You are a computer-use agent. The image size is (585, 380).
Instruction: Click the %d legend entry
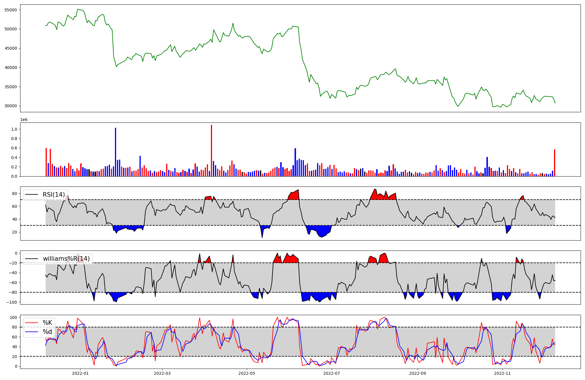47,332
